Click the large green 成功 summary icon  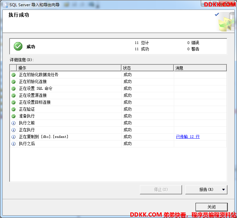pyautogui.click(x=18, y=46)
